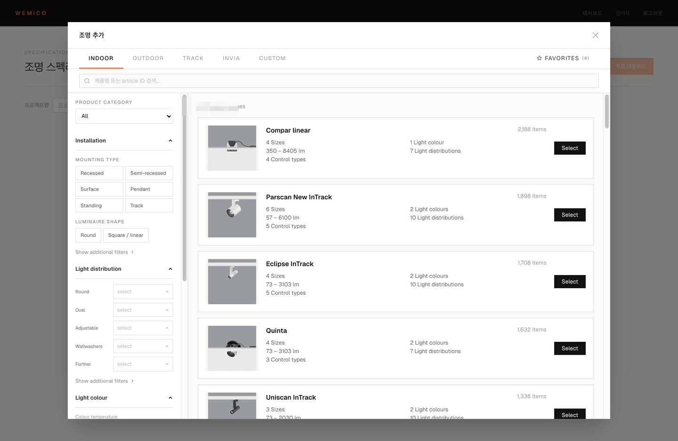Open the Further distribution select dropdown
The height and width of the screenshot is (441, 678).
pyautogui.click(x=143, y=364)
